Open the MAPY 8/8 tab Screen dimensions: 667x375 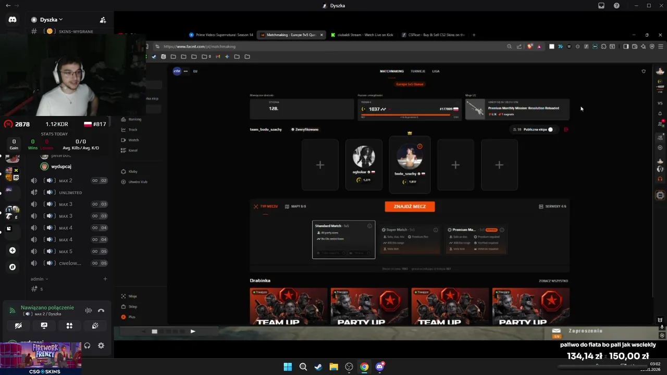tap(295, 206)
